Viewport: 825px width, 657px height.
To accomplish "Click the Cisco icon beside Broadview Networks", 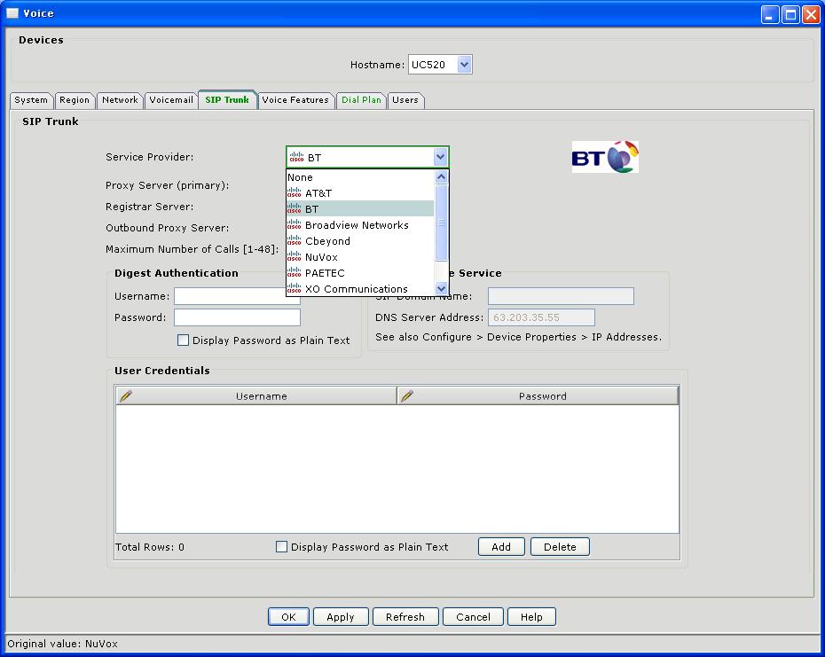I will coord(295,225).
